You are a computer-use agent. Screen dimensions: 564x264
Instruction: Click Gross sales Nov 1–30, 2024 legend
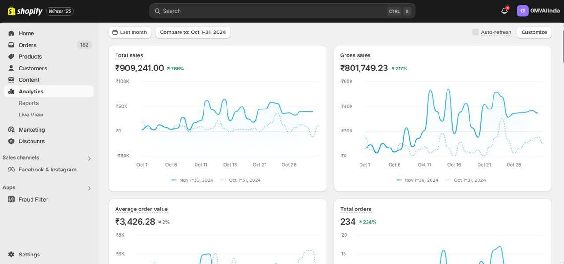418,180
